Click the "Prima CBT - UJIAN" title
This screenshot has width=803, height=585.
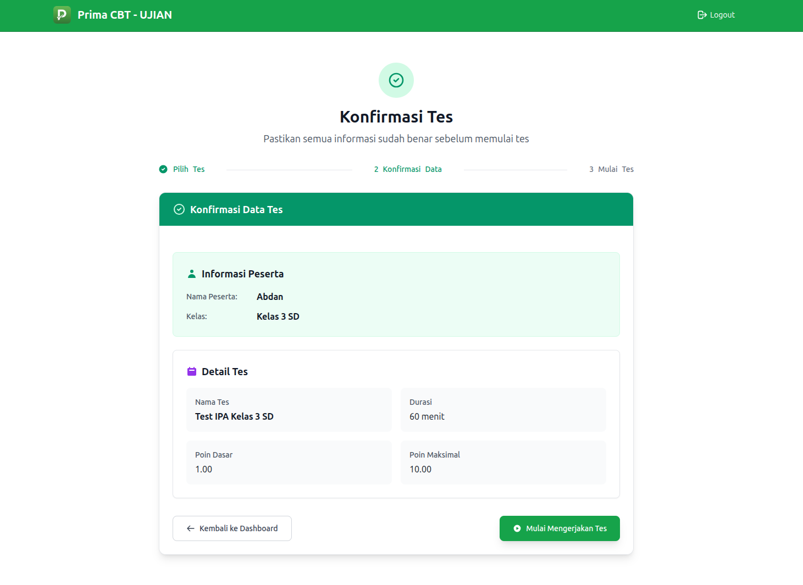[x=124, y=15]
